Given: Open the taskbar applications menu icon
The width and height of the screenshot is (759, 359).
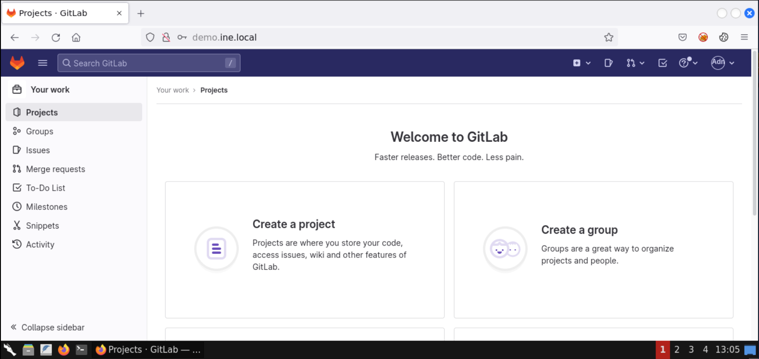Looking at the screenshot, I should pos(10,350).
